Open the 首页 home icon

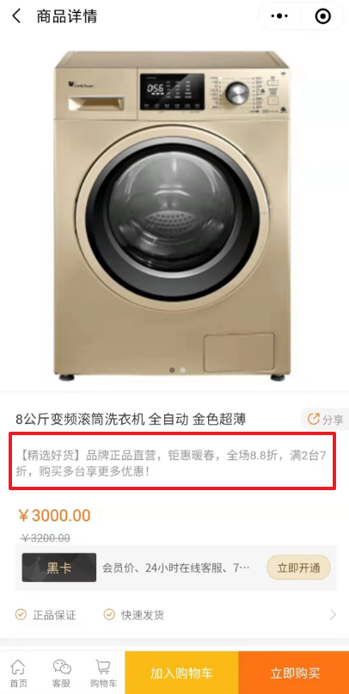pyautogui.click(x=18, y=667)
